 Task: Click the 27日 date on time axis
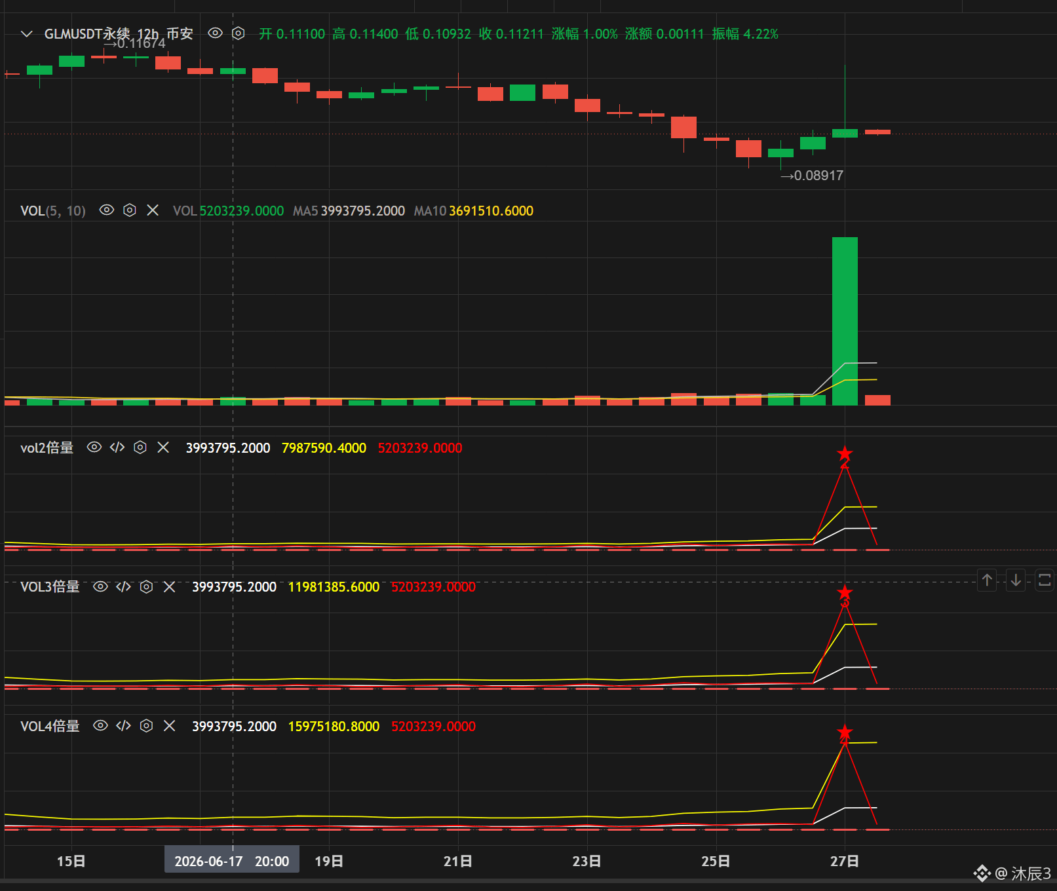pyautogui.click(x=845, y=861)
